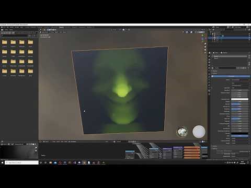251x188 pixels.
Task: Toggle perspective orthographic grid icon
Action: click(x=205, y=53)
